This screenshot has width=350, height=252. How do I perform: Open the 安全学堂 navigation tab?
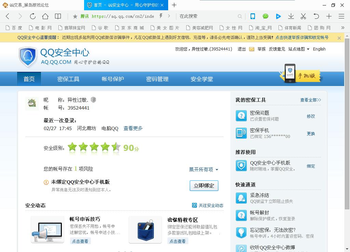click(x=202, y=79)
